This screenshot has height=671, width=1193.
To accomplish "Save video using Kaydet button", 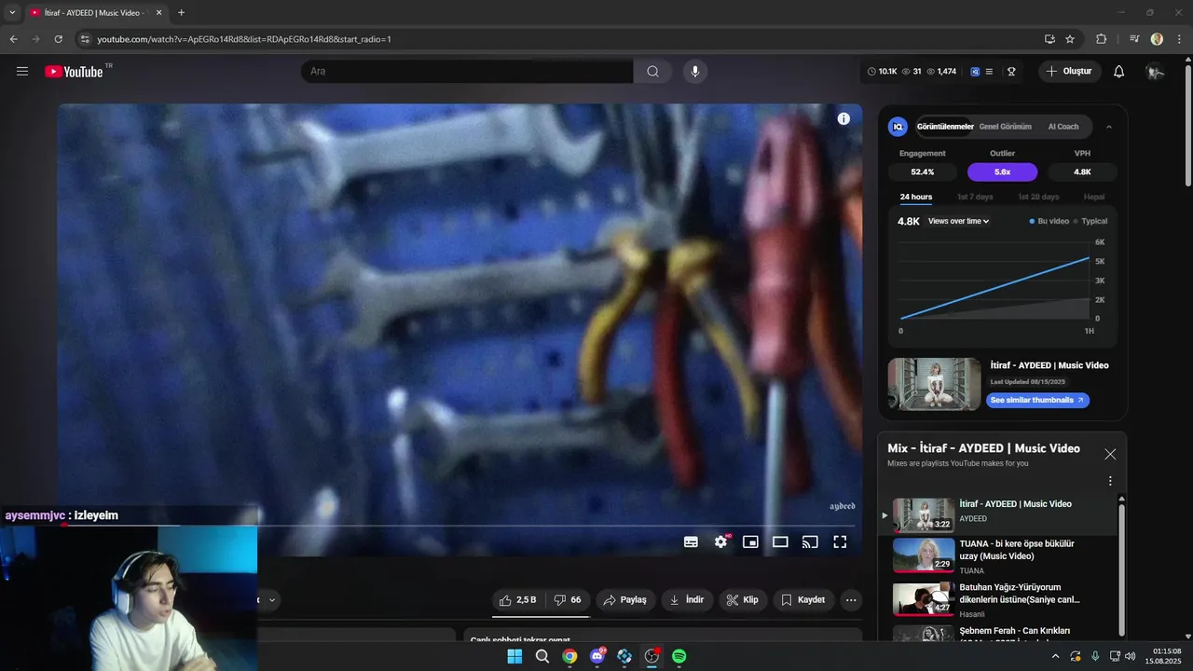I will click(x=803, y=600).
